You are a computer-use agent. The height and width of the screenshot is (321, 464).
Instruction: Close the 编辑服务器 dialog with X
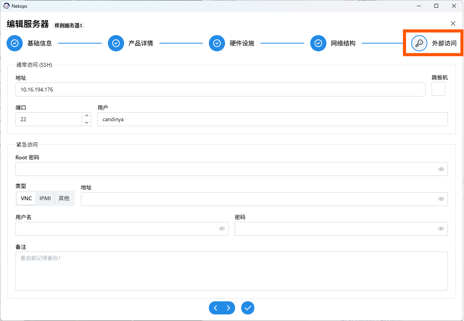[453, 24]
